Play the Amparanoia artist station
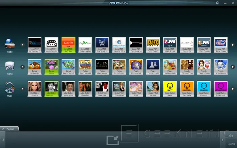The width and height of the screenshot is (237, 148). [68, 89]
